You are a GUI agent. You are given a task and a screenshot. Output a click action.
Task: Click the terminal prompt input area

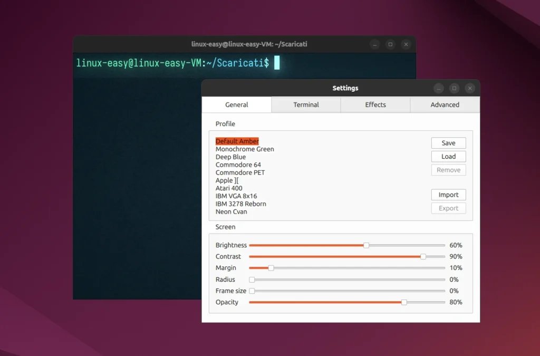coord(276,62)
